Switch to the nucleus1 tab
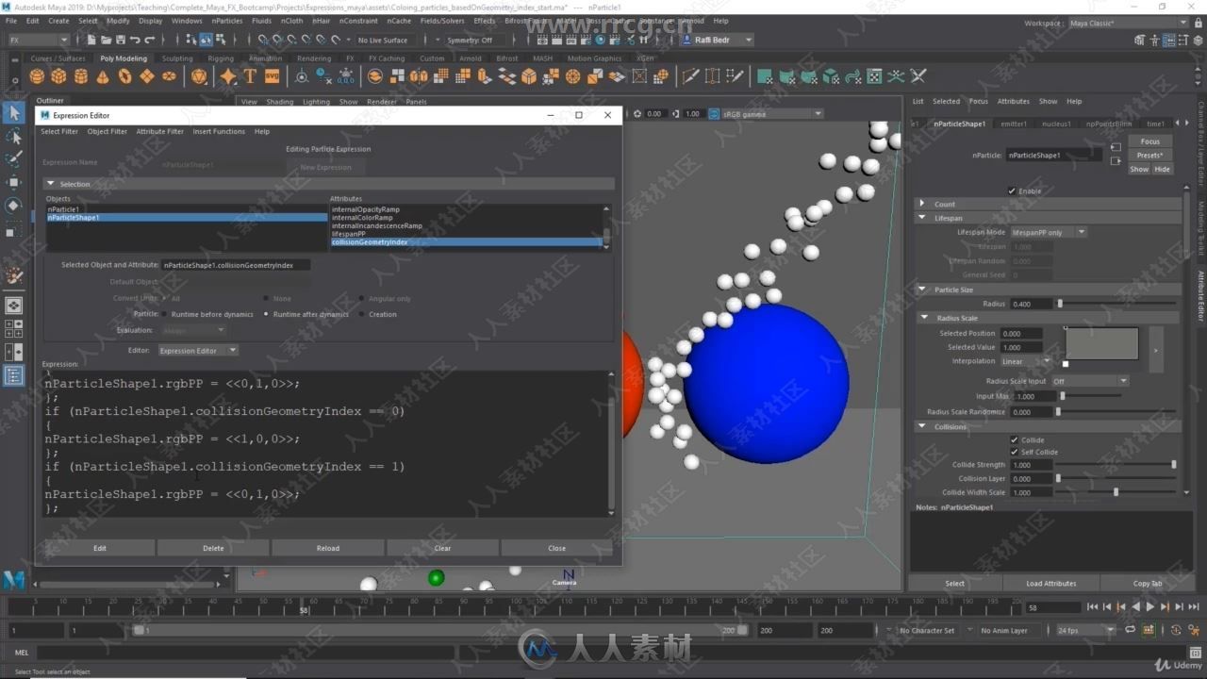The width and height of the screenshot is (1207, 679). pos(1056,124)
